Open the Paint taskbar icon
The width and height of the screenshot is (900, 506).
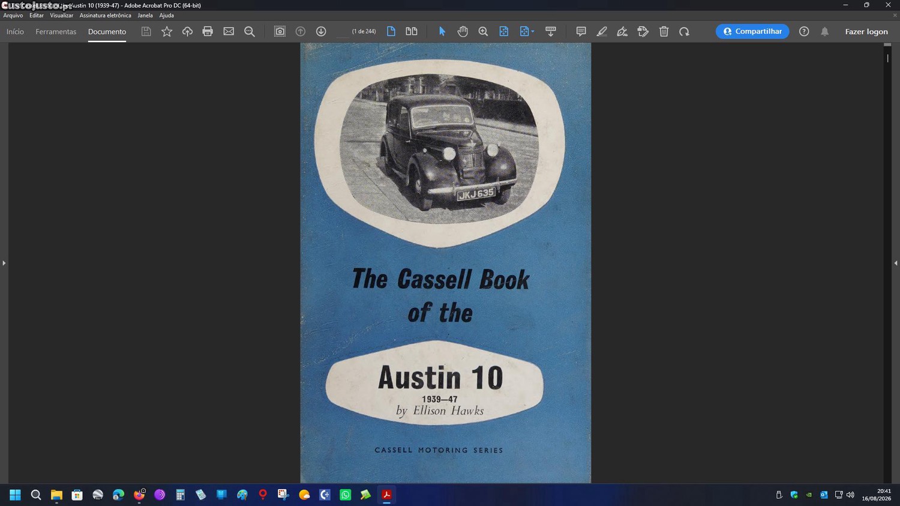(242, 495)
